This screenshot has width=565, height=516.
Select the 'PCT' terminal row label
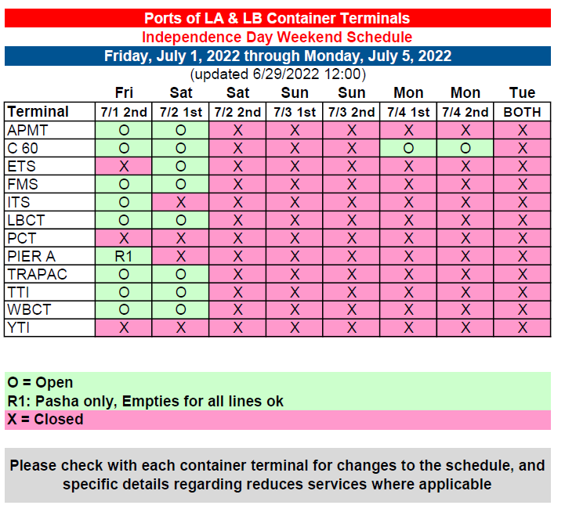coord(49,238)
